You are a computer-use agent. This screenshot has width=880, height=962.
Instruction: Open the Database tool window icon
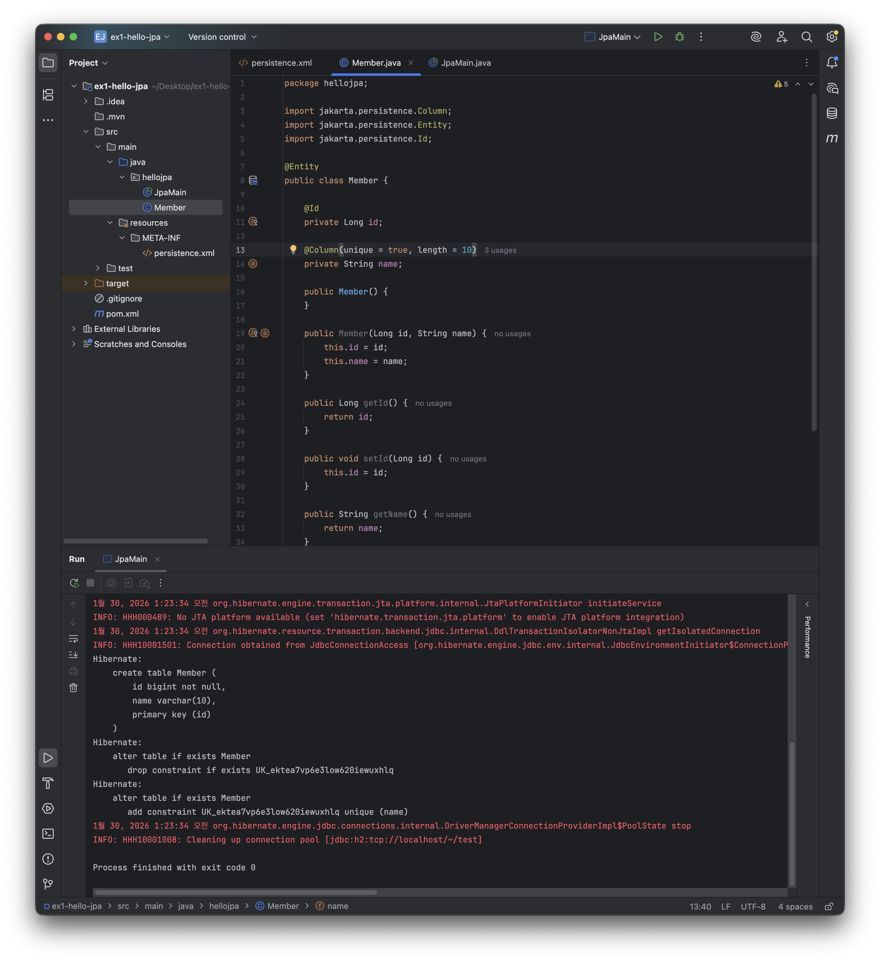(832, 113)
